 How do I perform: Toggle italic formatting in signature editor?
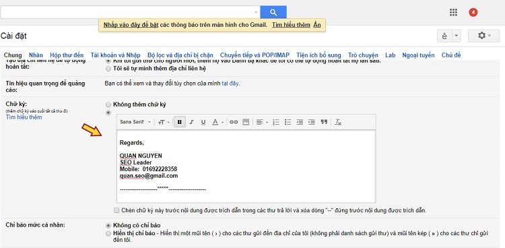191,122
